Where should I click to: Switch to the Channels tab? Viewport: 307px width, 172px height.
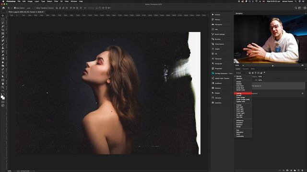(x=245, y=69)
